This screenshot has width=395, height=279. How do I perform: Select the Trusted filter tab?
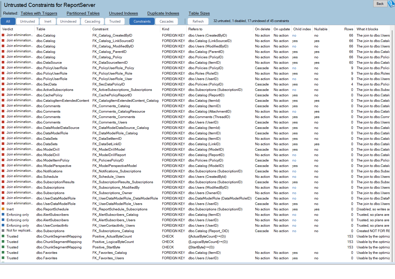[115, 21]
